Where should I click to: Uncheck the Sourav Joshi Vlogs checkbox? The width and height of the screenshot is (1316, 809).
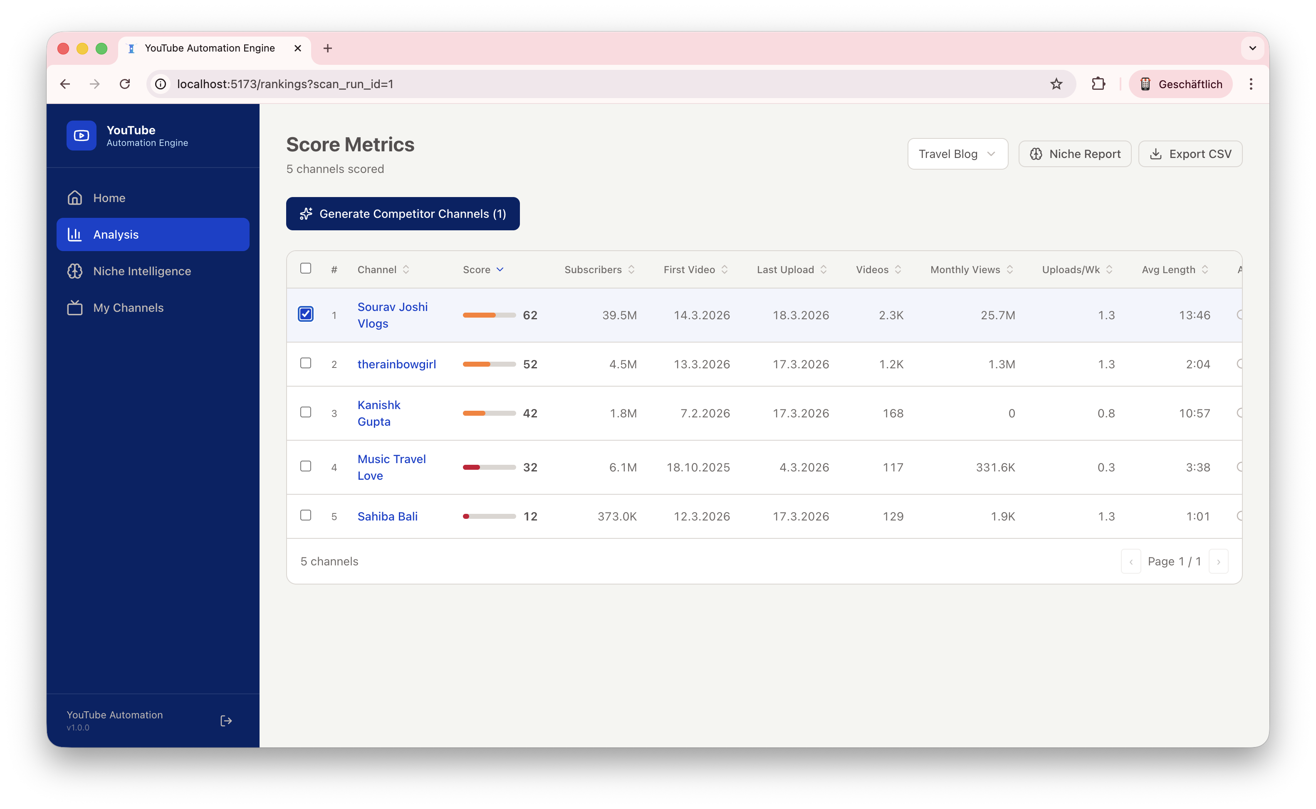(x=306, y=314)
